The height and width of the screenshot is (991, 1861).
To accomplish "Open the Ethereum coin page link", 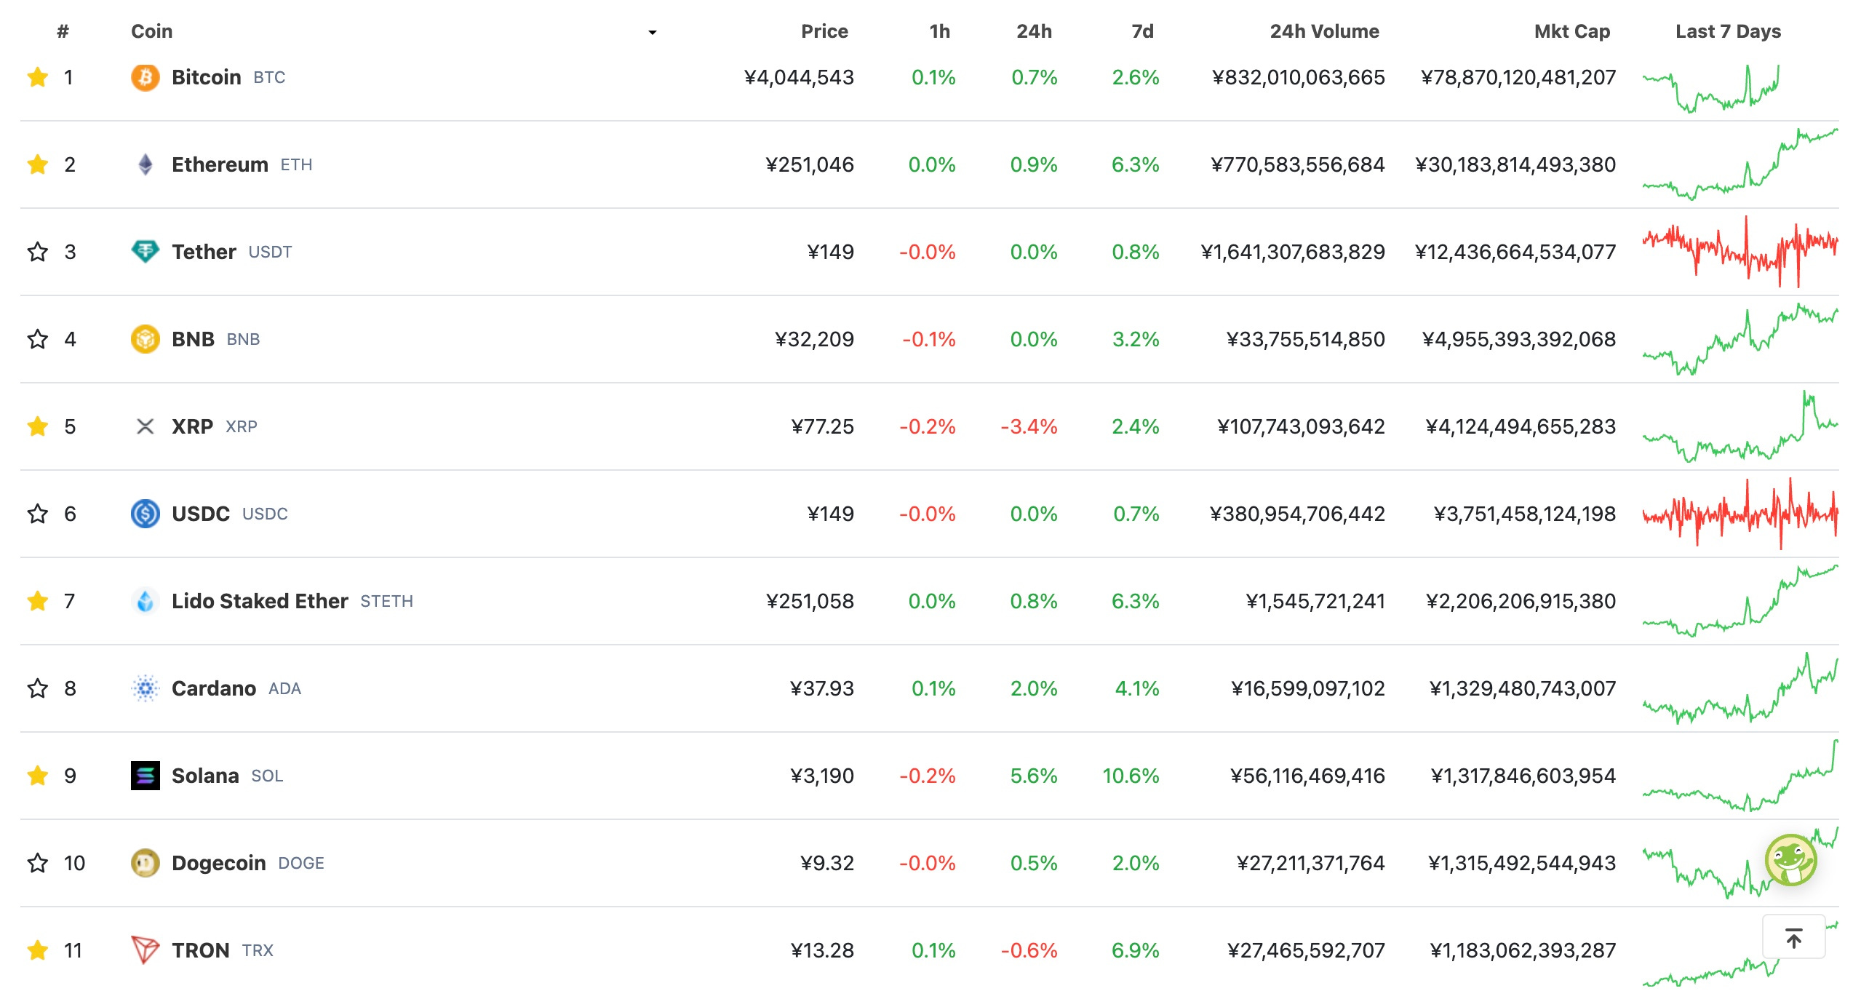I will tap(220, 164).
